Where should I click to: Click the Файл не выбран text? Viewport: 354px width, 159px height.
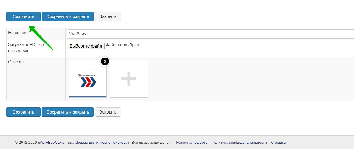122,45
